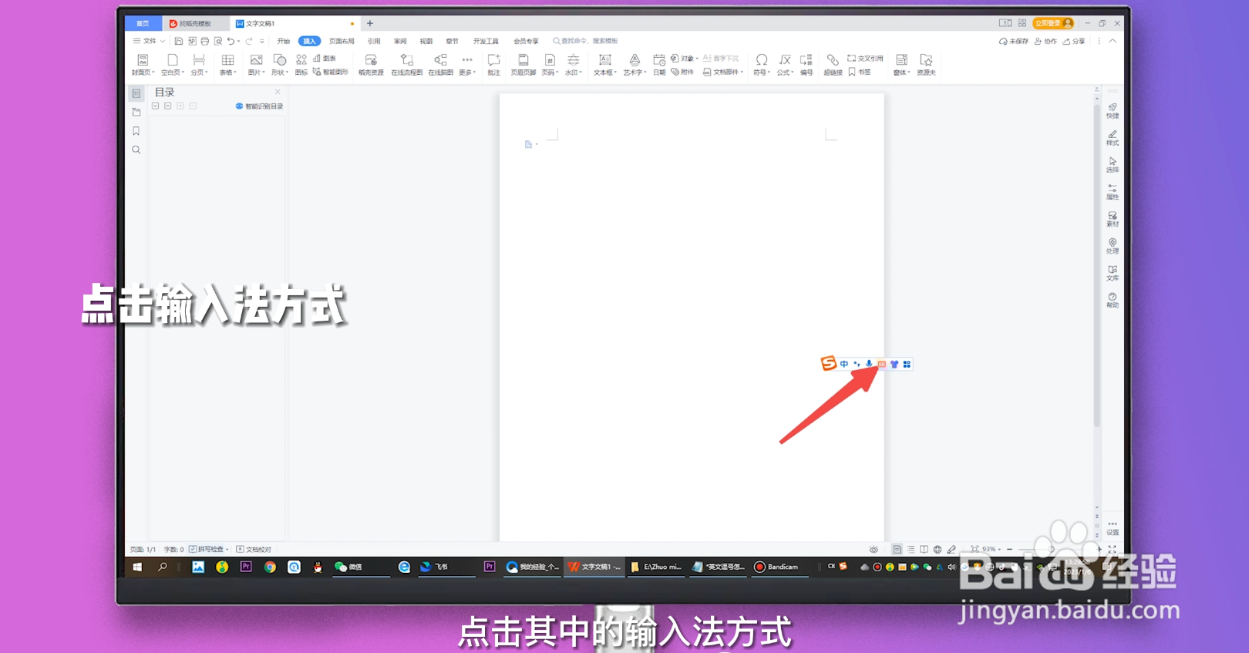Switch the Sogou input mode 中 toggle
Screen dimensions: 1249x653
click(844, 364)
